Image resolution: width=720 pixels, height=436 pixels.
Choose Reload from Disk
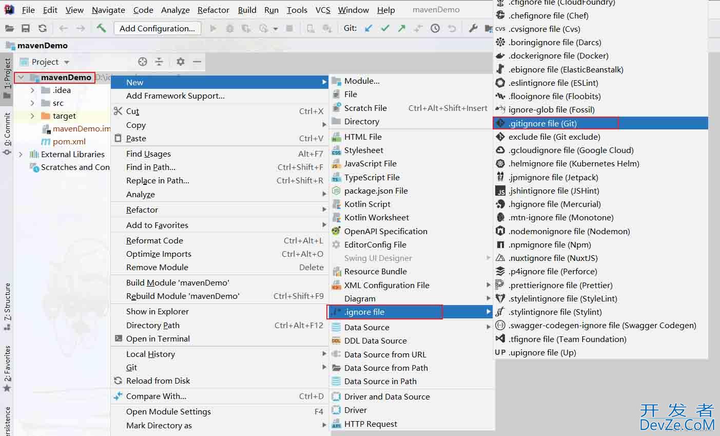220,381
